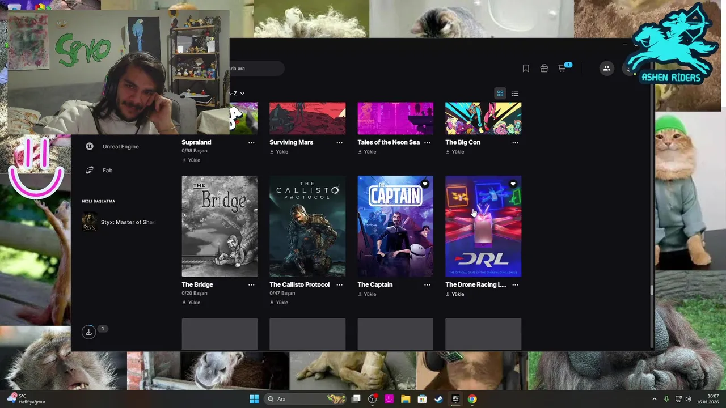Open Microsoft Store from taskbar

[422, 399]
